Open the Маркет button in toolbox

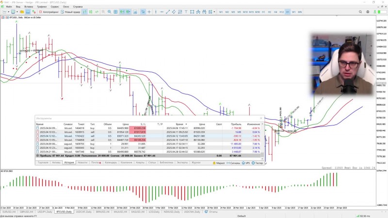click(219, 163)
